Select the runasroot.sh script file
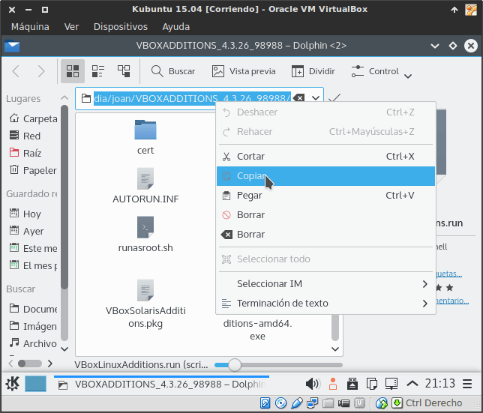 click(x=145, y=234)
